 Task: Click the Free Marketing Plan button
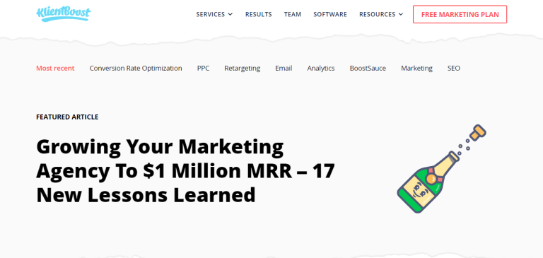pyautogui.click(x=460, y=15)
